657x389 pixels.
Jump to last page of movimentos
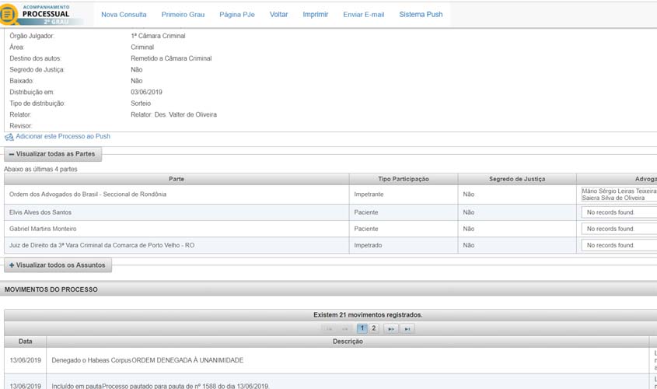click(407, 329)
